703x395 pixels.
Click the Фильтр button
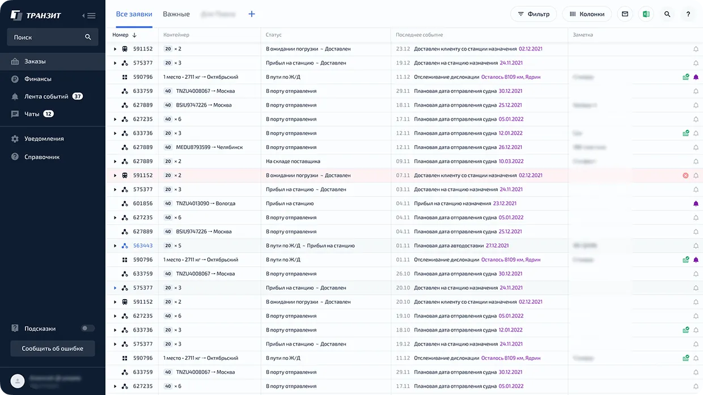click(x=533, y=14)
